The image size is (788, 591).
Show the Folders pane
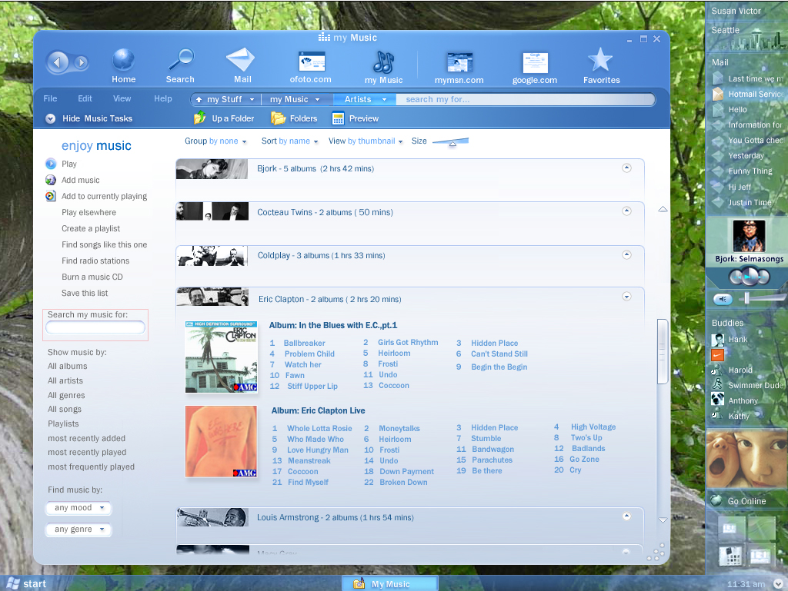295,118
